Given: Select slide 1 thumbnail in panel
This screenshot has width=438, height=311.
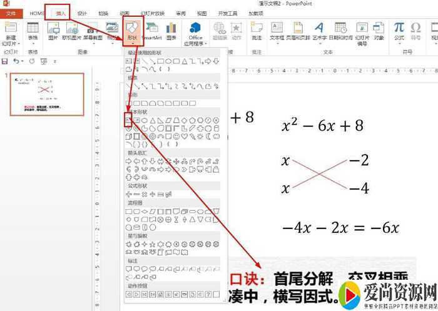Looking at the screenshot, I should [49, 94].
